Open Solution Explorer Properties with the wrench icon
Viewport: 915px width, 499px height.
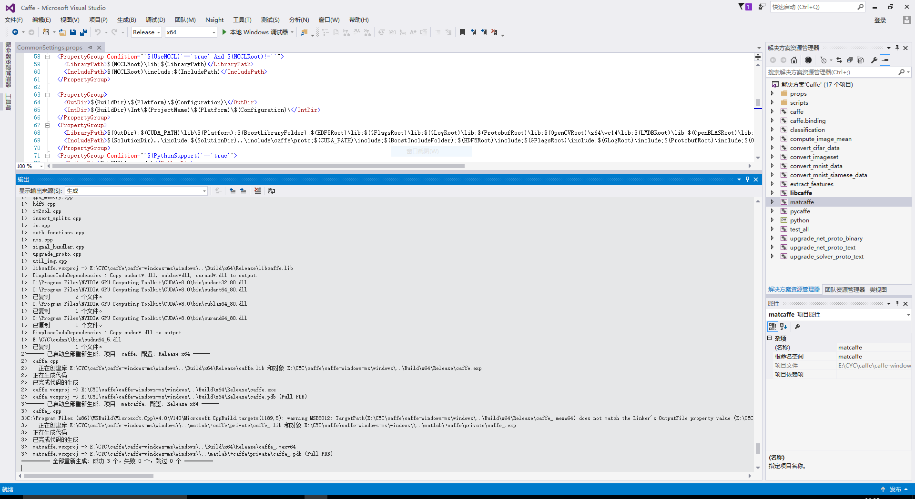[874, 60]
